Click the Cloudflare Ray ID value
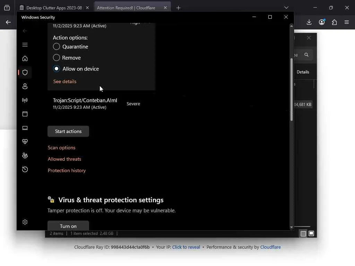 130,247
